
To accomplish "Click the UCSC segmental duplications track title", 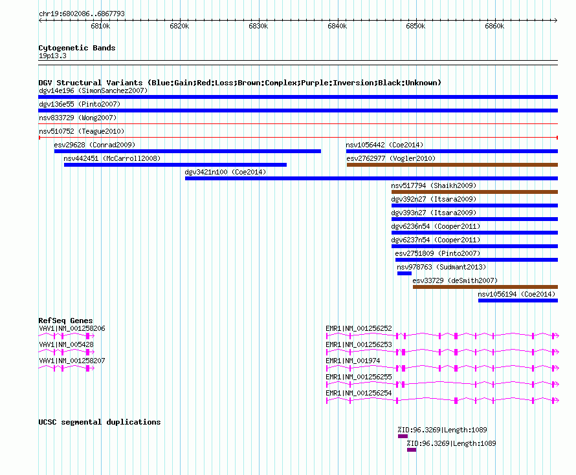I will coord(100,422).
